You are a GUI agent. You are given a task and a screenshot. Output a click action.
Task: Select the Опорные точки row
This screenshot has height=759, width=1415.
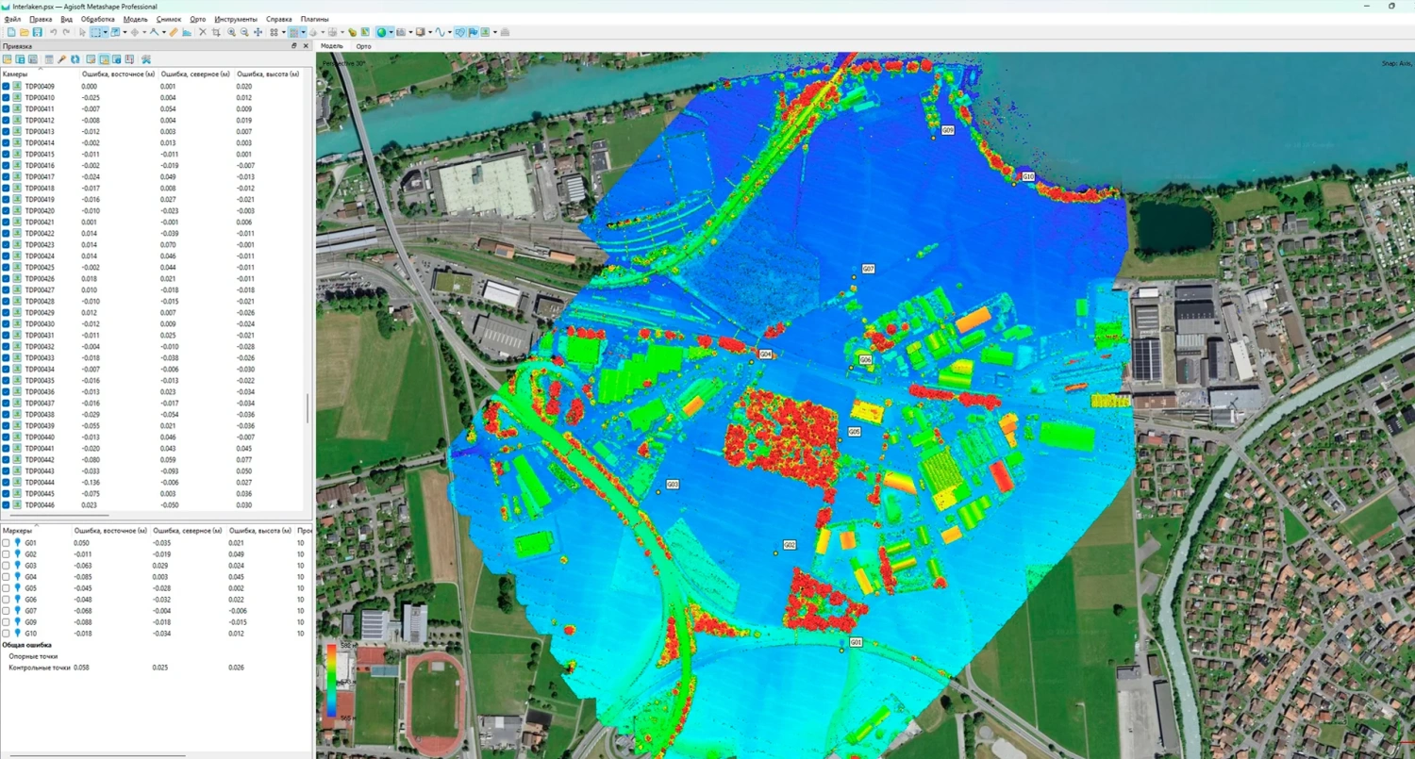[x=156, y=656]
